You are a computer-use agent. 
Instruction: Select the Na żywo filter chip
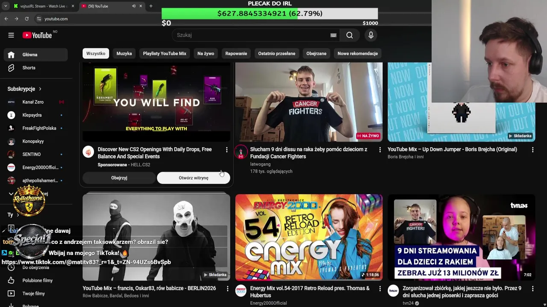pyautogui.click(x=206, y=54)
